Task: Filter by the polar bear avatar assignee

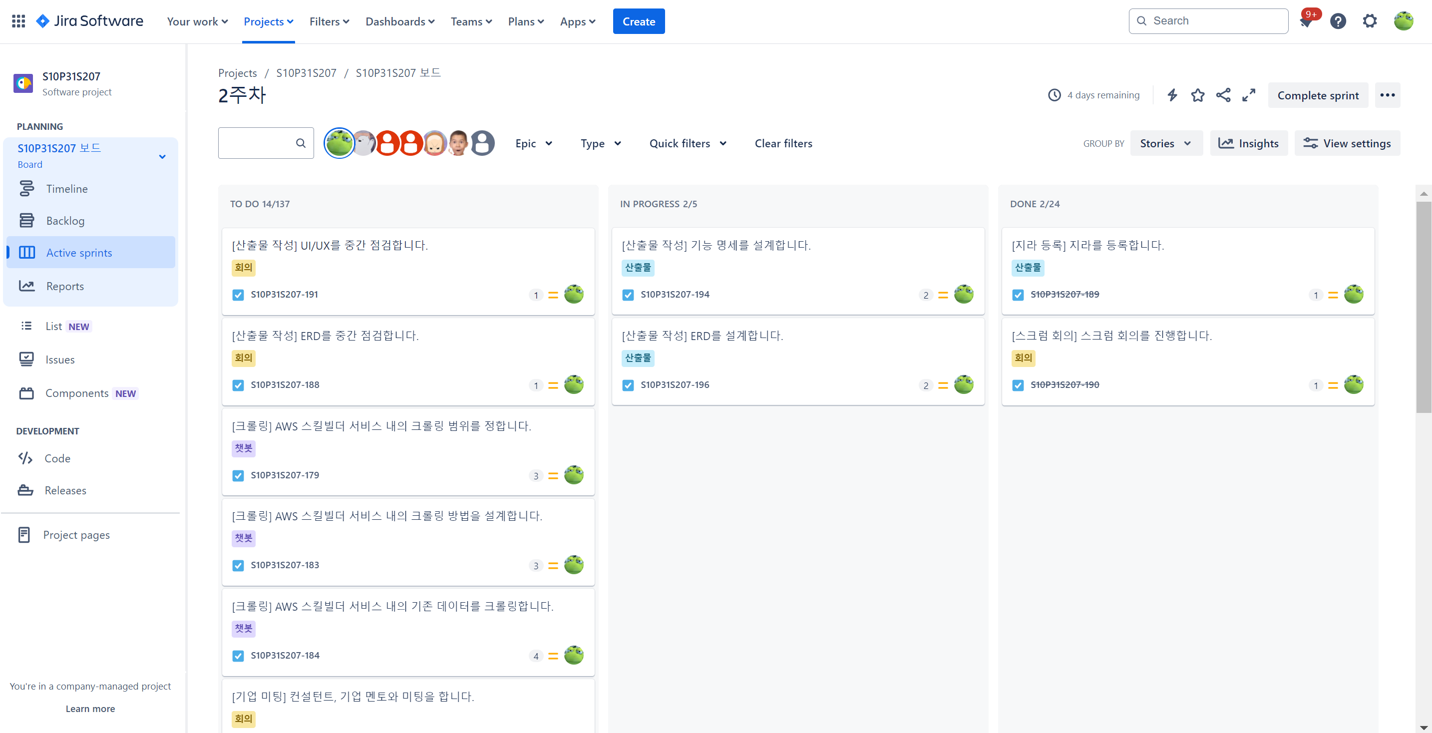Action: point(364,143)
